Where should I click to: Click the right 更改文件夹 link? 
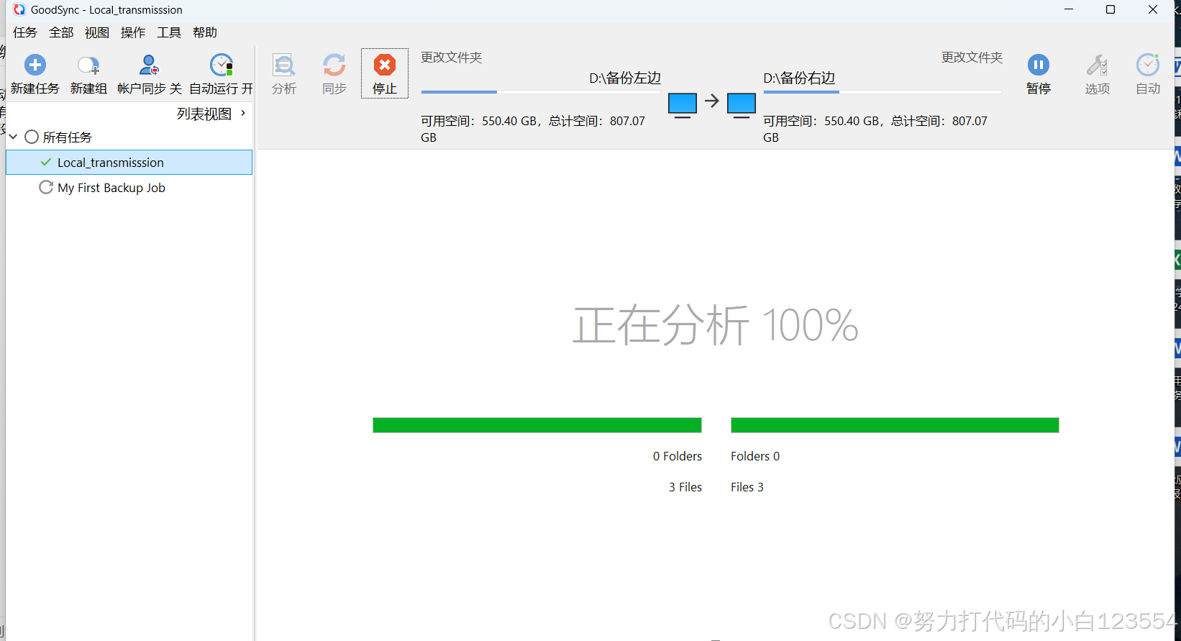[972, 58]
